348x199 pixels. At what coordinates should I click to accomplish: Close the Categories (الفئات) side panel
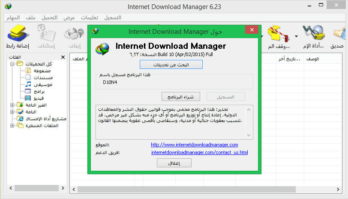tap(63, 57)
